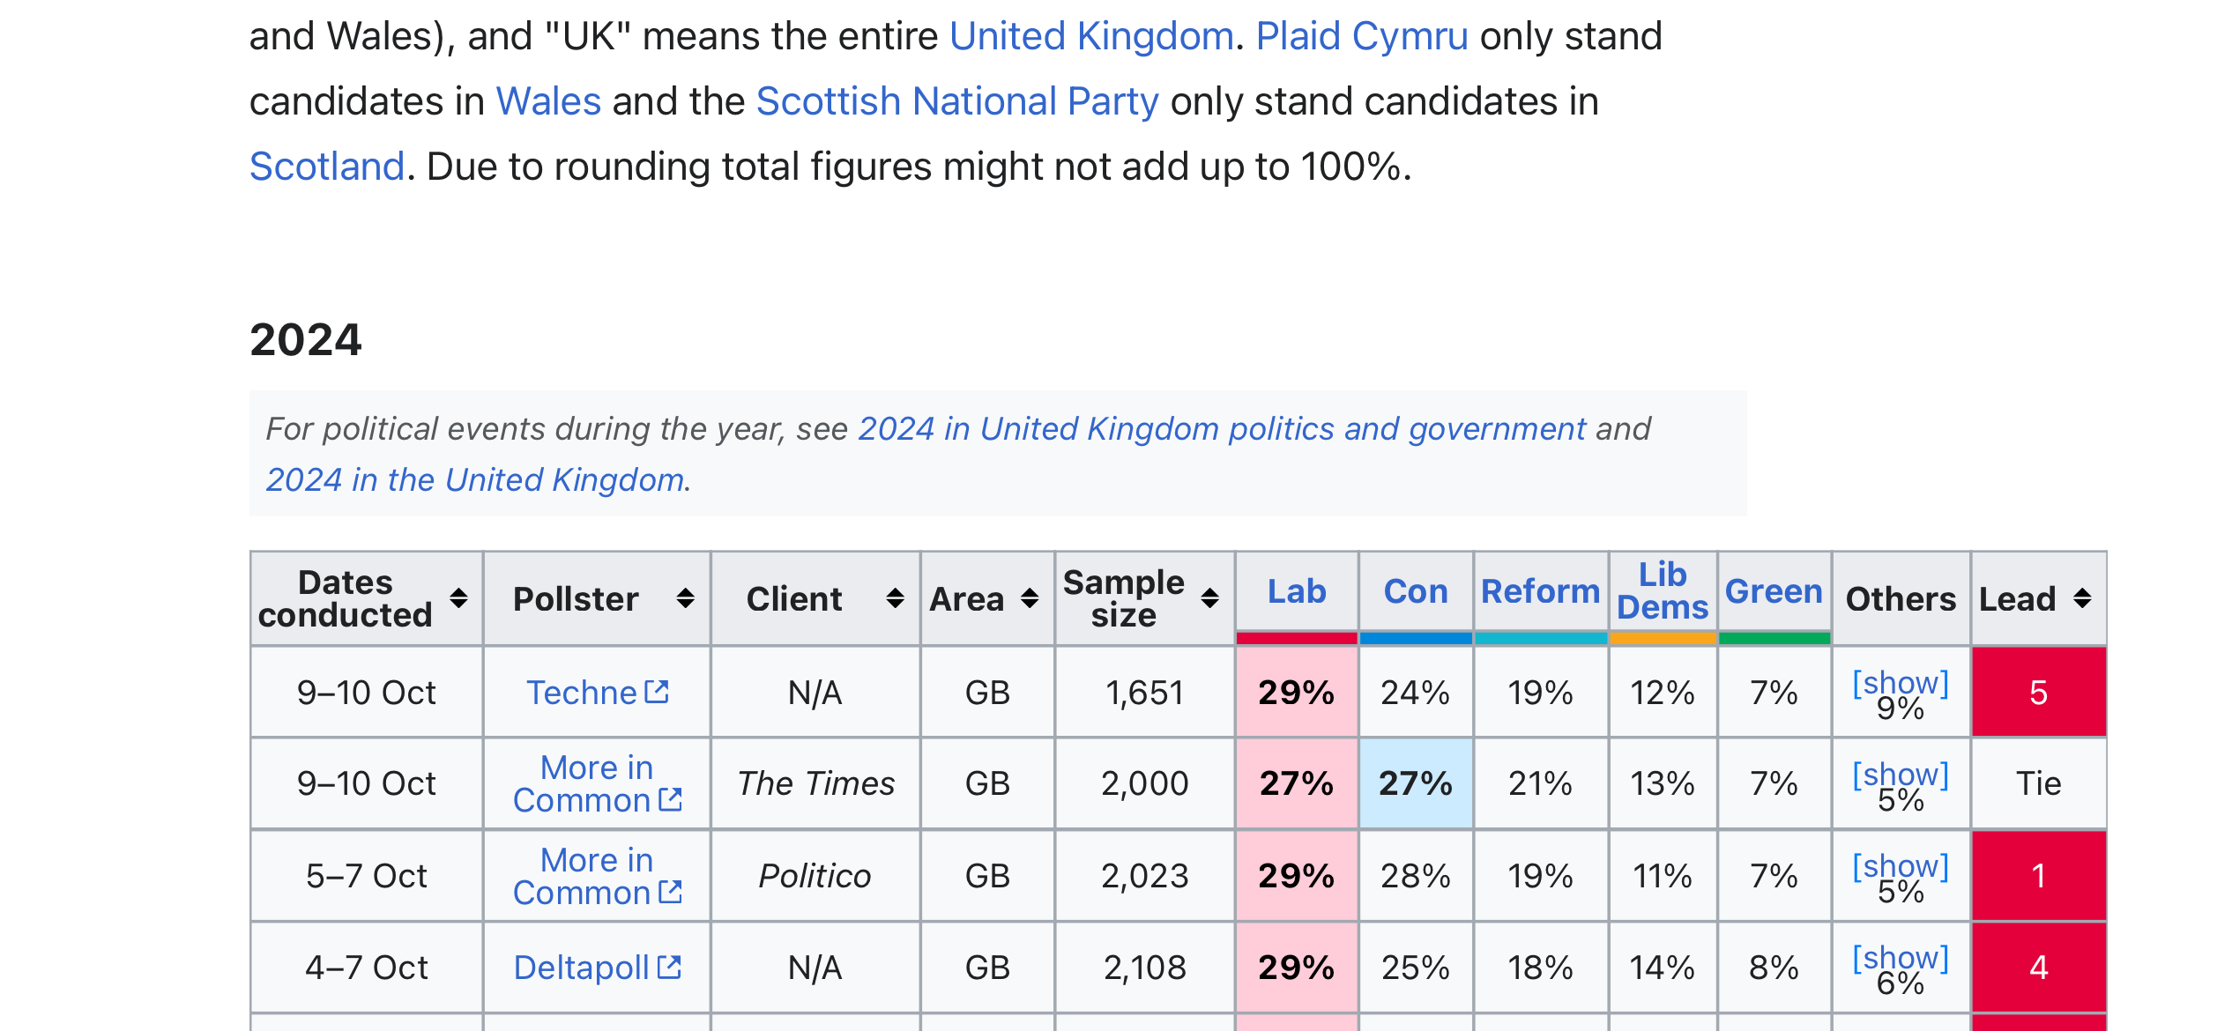Click the Area column sort icon
This screenshot has height=1031, width=2232.
point(1029,598)
